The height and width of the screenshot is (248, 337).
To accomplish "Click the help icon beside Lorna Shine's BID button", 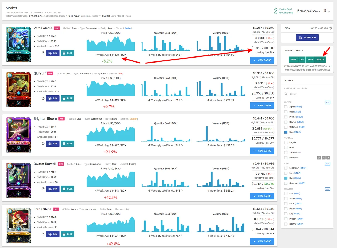I will click(43, 234).
